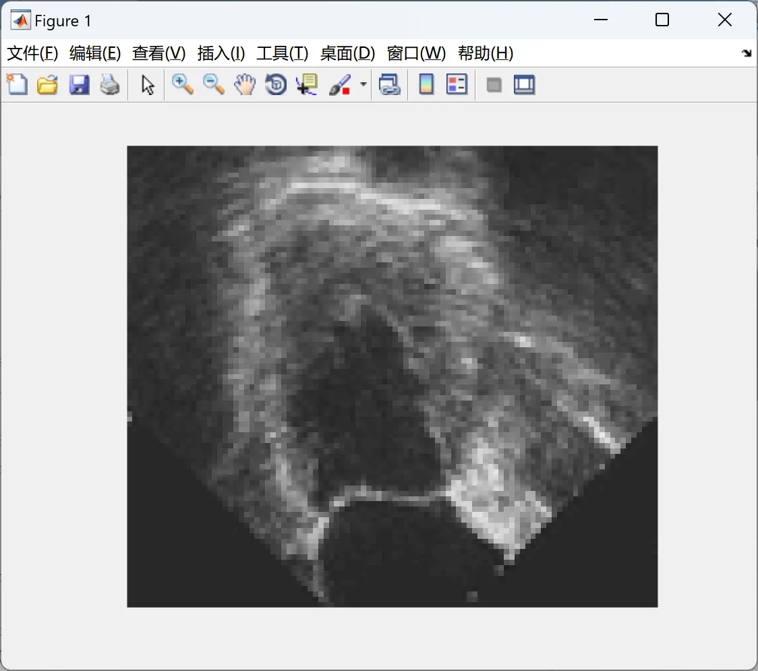758x671 pixels.
Task: Minimize the Figure 1 window
Action: [x=600, y=20]
